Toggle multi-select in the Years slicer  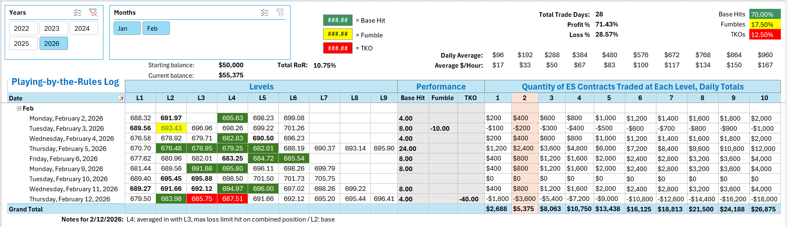point(78,13)
